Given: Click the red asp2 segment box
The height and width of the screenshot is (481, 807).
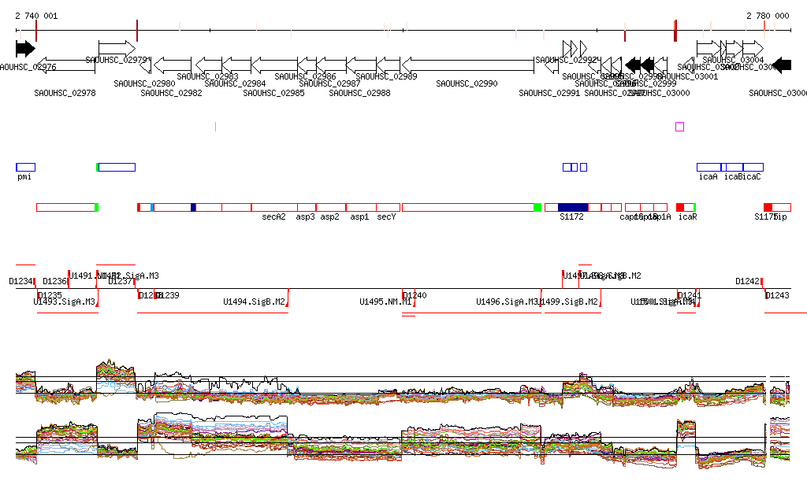Looking at the screenshot, I should 331,208.
